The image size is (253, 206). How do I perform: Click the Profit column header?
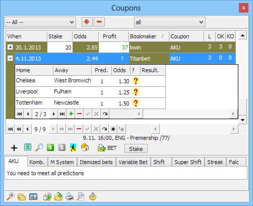tap(114, 36)
